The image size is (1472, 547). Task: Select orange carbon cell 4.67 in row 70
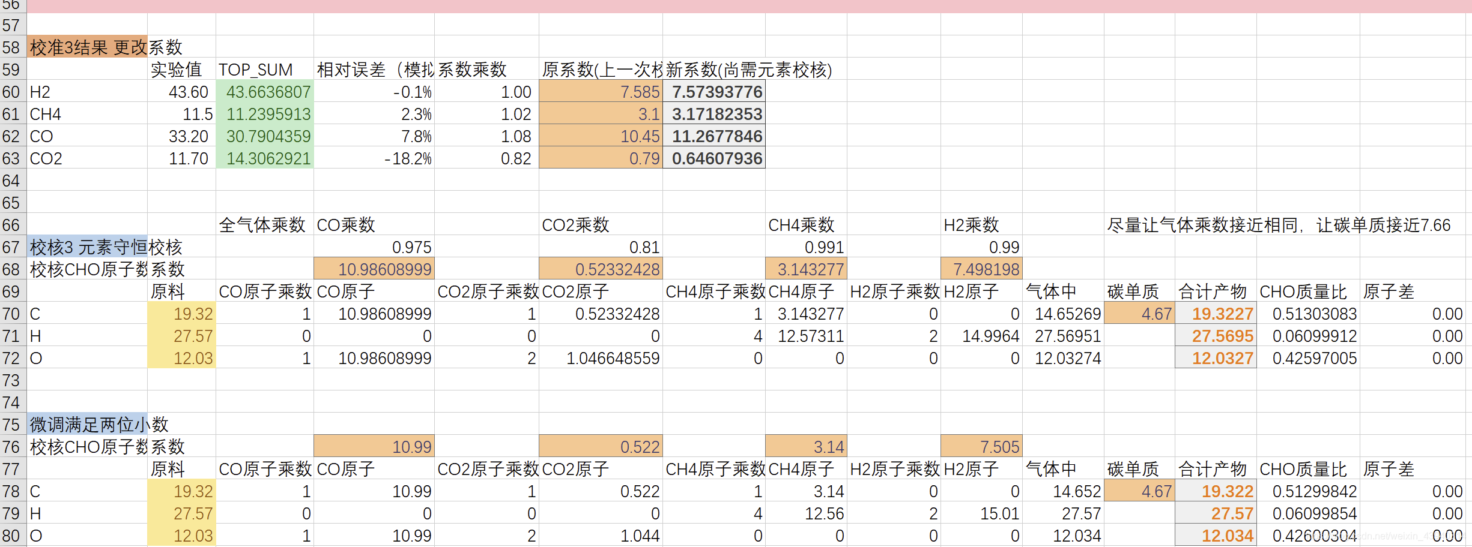pos(1139,313)
